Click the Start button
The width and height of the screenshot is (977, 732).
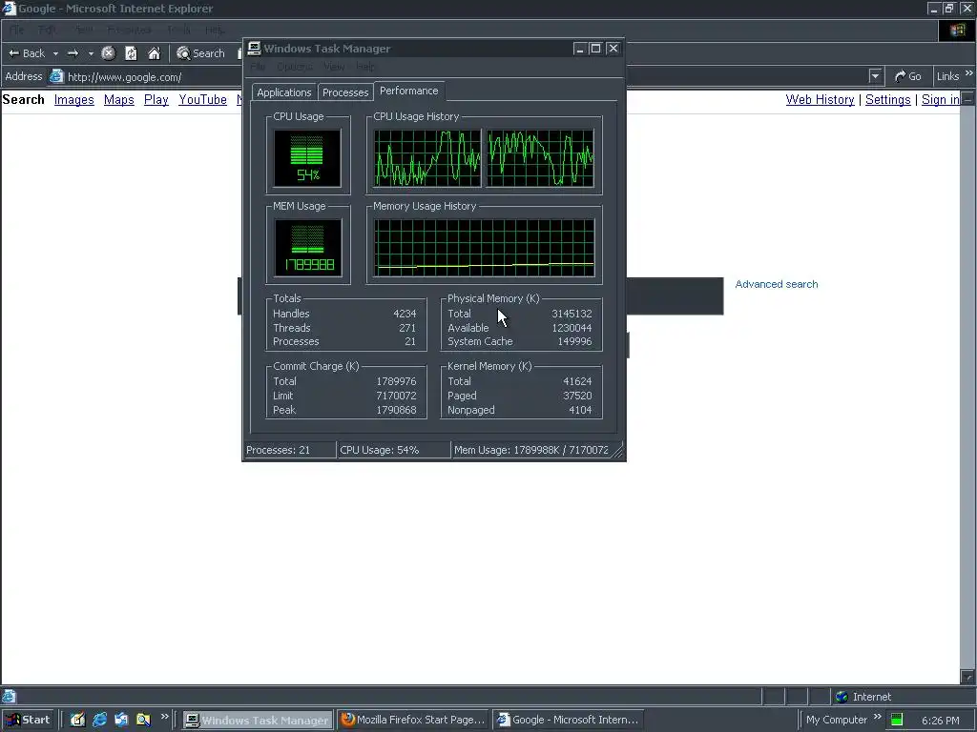click(28, 720)
